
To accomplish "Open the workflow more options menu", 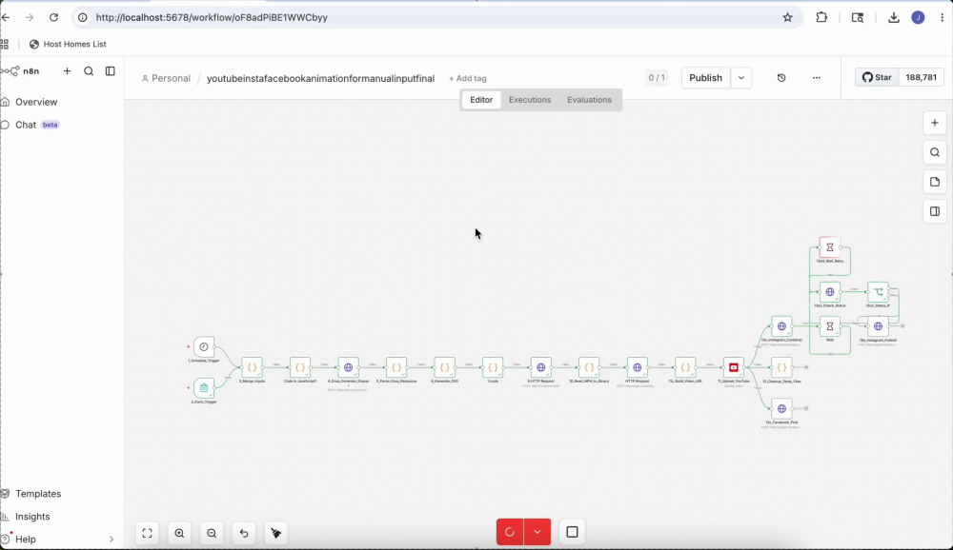I will point(817,78).
